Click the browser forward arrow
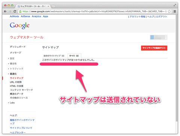 click(x=10, y=11)
